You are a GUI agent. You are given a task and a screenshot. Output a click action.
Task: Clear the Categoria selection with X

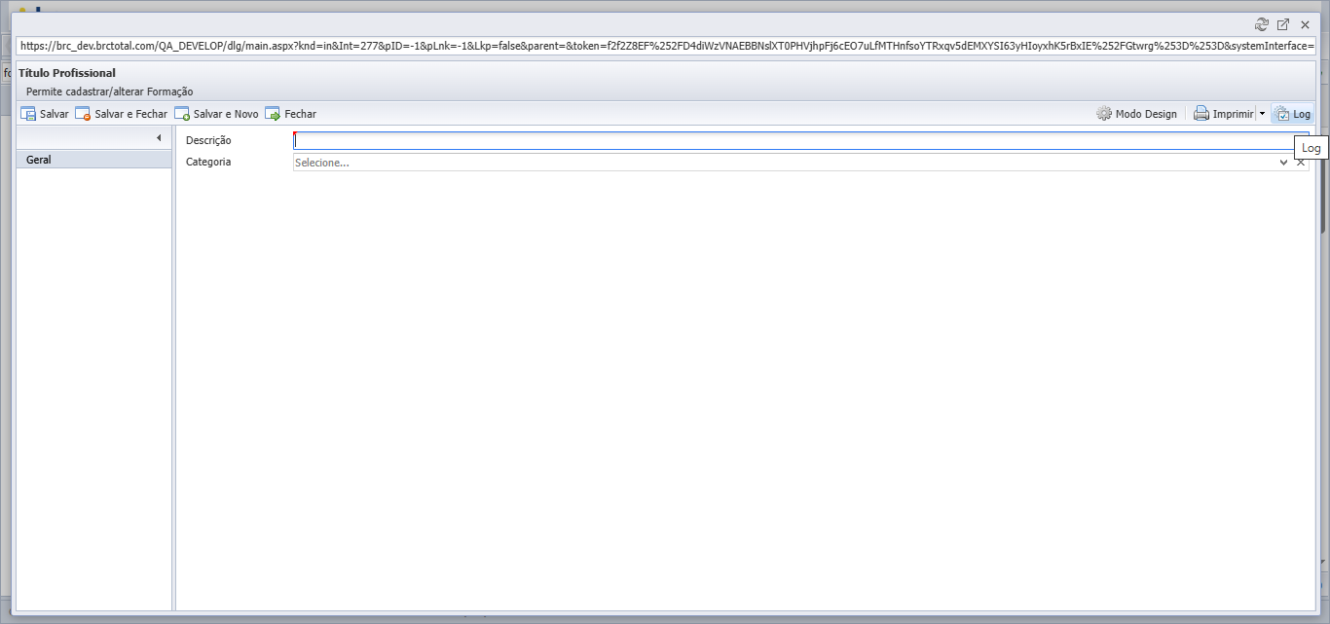[1301, 163]
